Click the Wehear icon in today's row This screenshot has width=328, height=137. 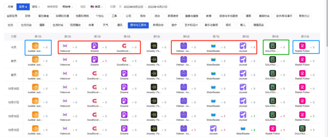pyautogui.click(x=183, y=46)
